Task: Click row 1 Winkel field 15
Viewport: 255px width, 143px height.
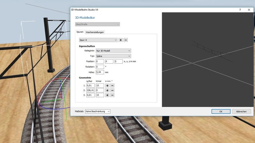Action: tap(100, 85)
